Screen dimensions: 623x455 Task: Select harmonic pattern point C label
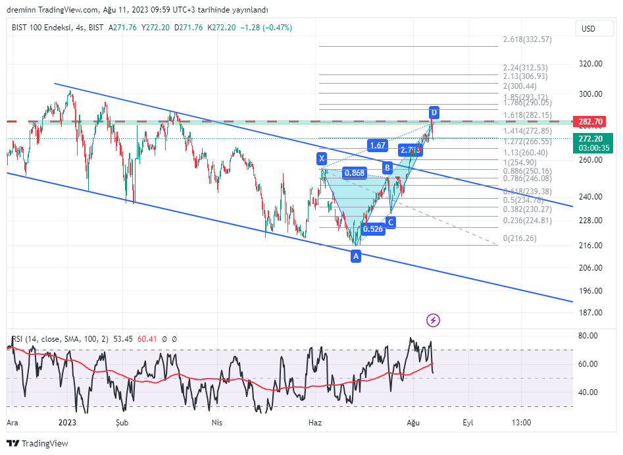click(391, 222)
